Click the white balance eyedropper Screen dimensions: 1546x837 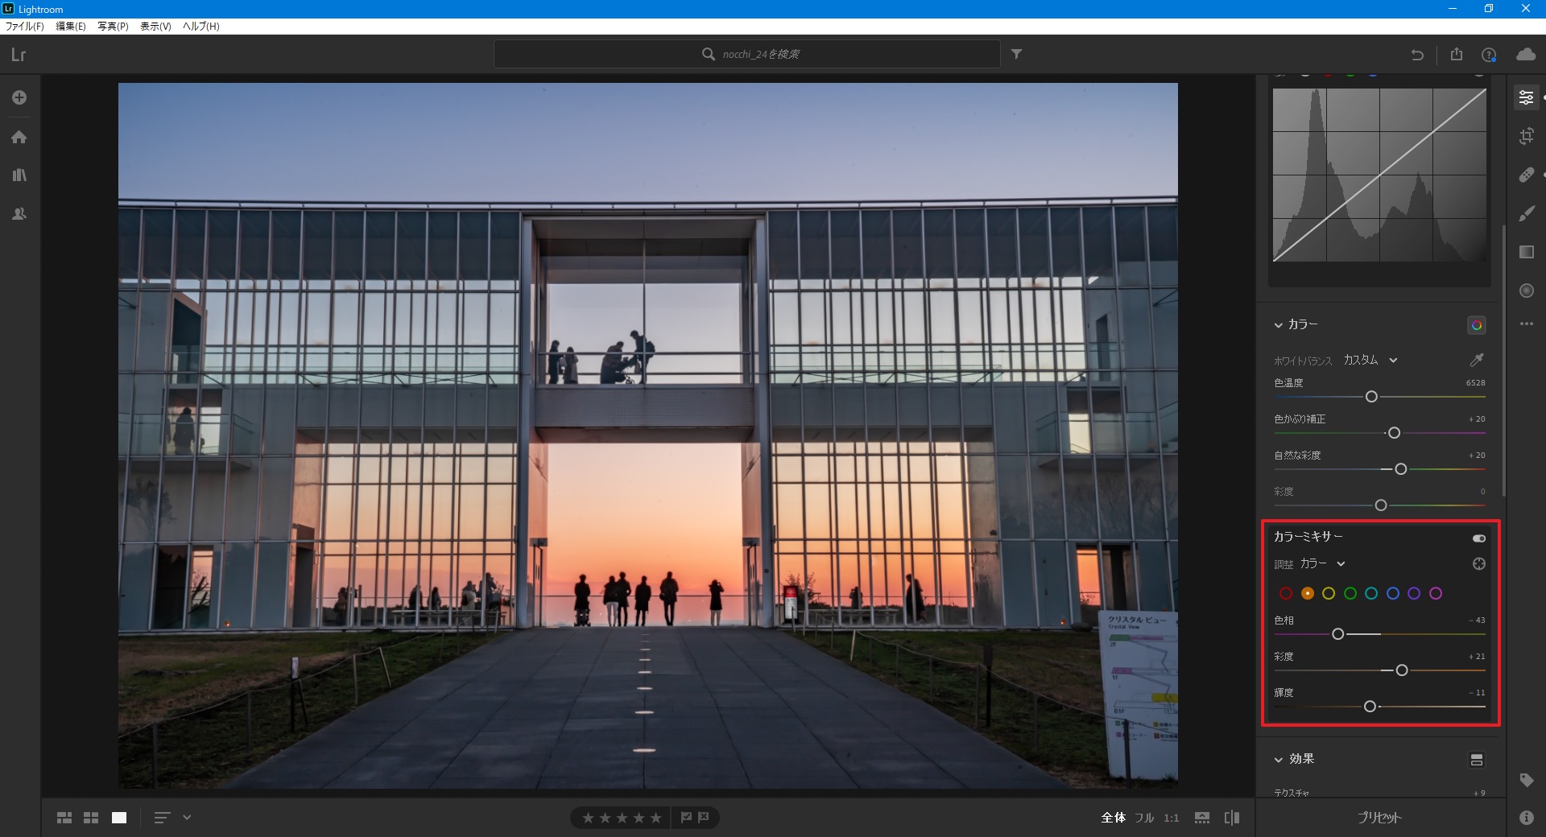tap(1476, 360)
